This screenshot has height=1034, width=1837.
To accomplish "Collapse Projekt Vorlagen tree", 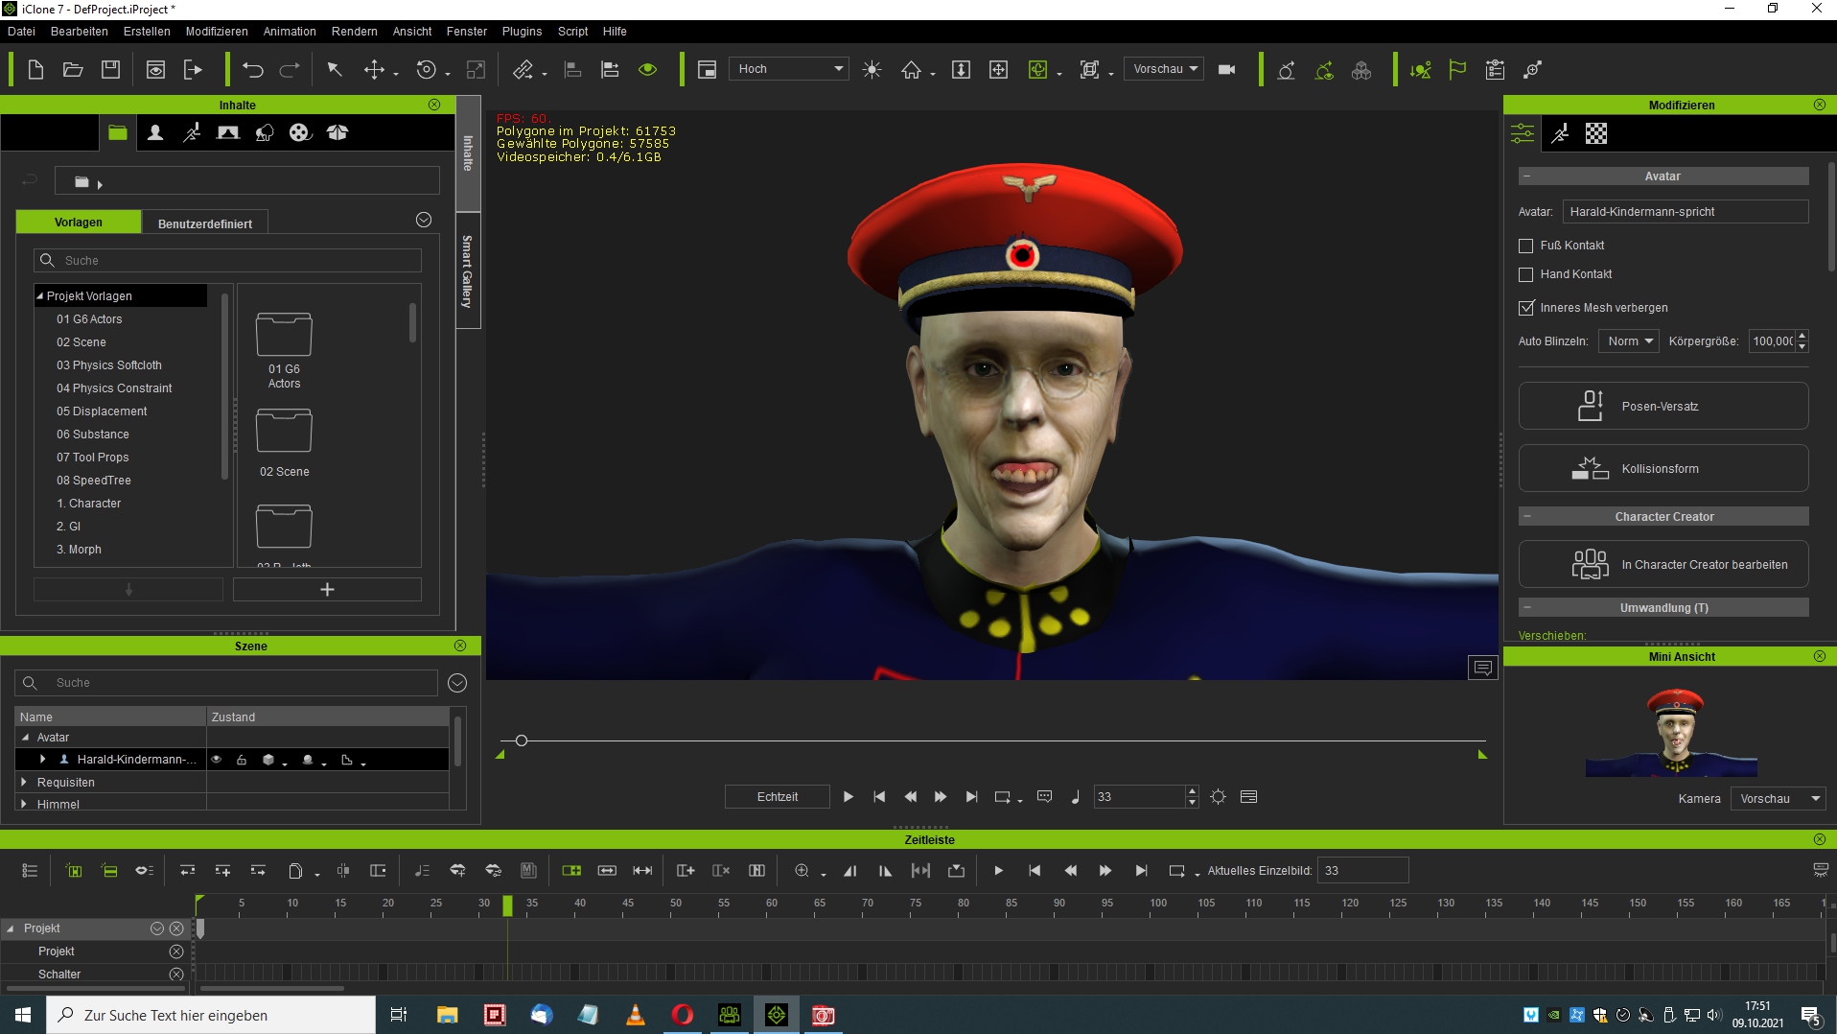I will (x=39, y=296).
